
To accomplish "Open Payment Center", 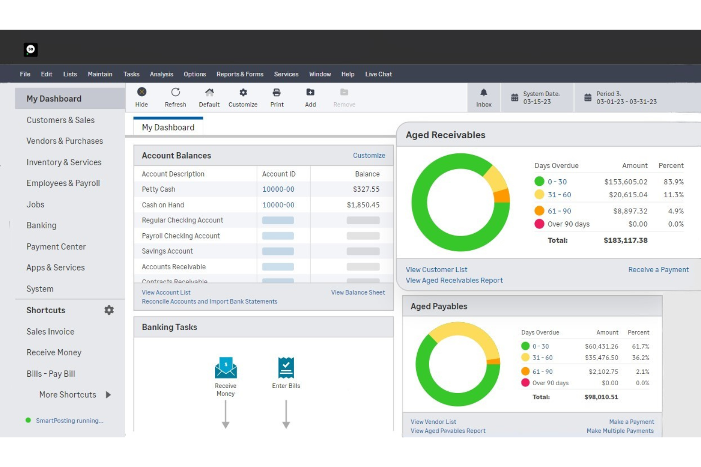I will point(56,247).
